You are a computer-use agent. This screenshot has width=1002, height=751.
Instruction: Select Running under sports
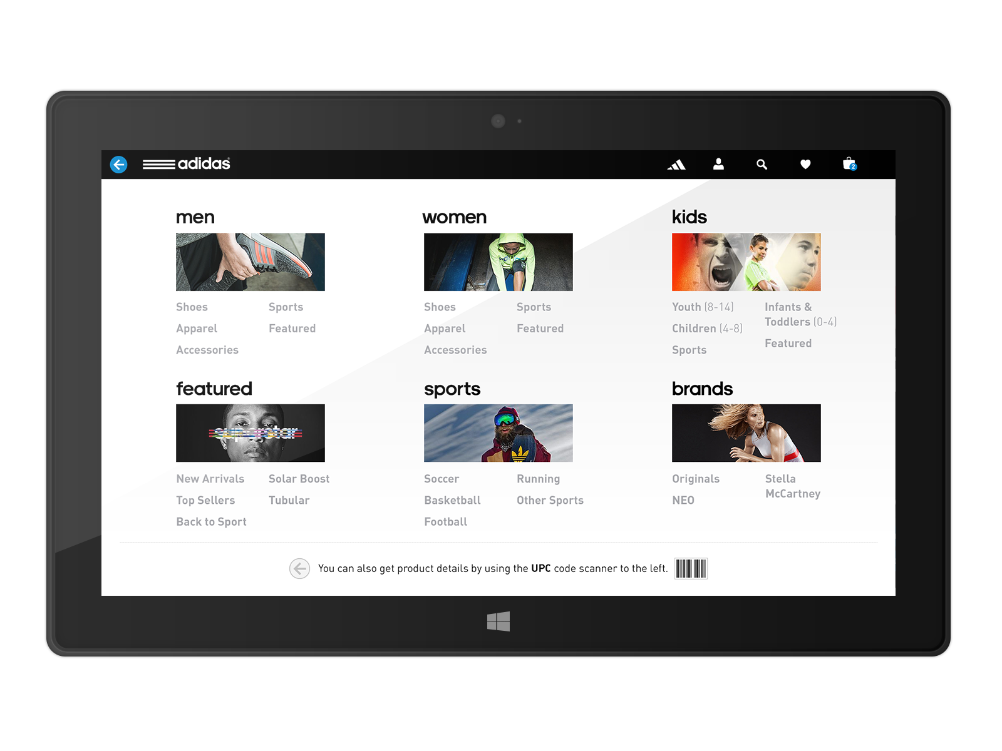point(539,479)
